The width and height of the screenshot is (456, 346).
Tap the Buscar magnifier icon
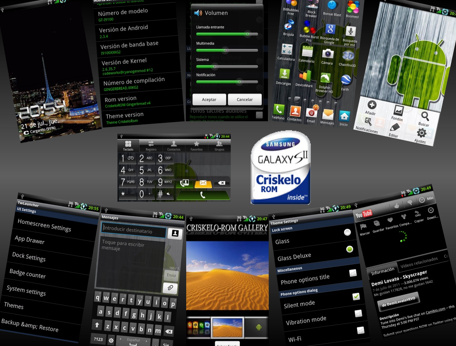pyautogui.click(x=425, y=116)
